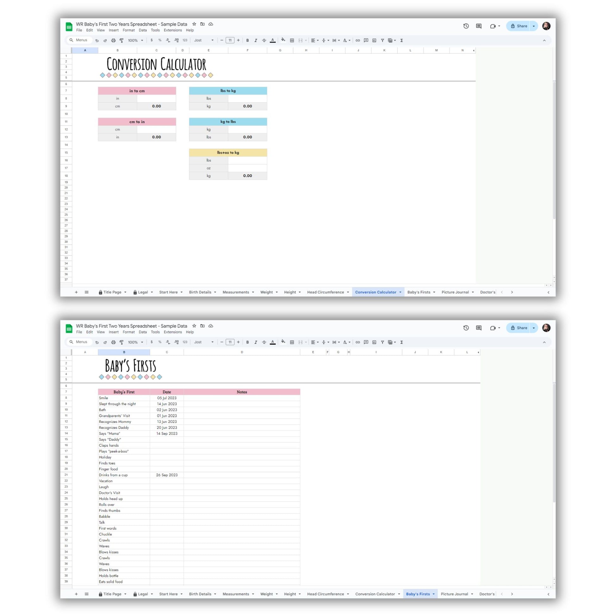Open the Extensions menu in the top window
Screen dimensions: 616x616
pyautogui.click(x=173, y=30)
